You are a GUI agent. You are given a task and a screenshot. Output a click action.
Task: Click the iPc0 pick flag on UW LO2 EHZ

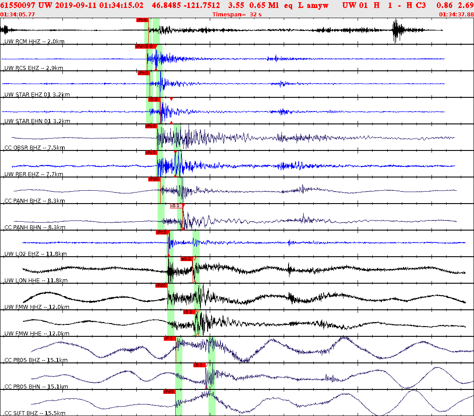[162, 231]
